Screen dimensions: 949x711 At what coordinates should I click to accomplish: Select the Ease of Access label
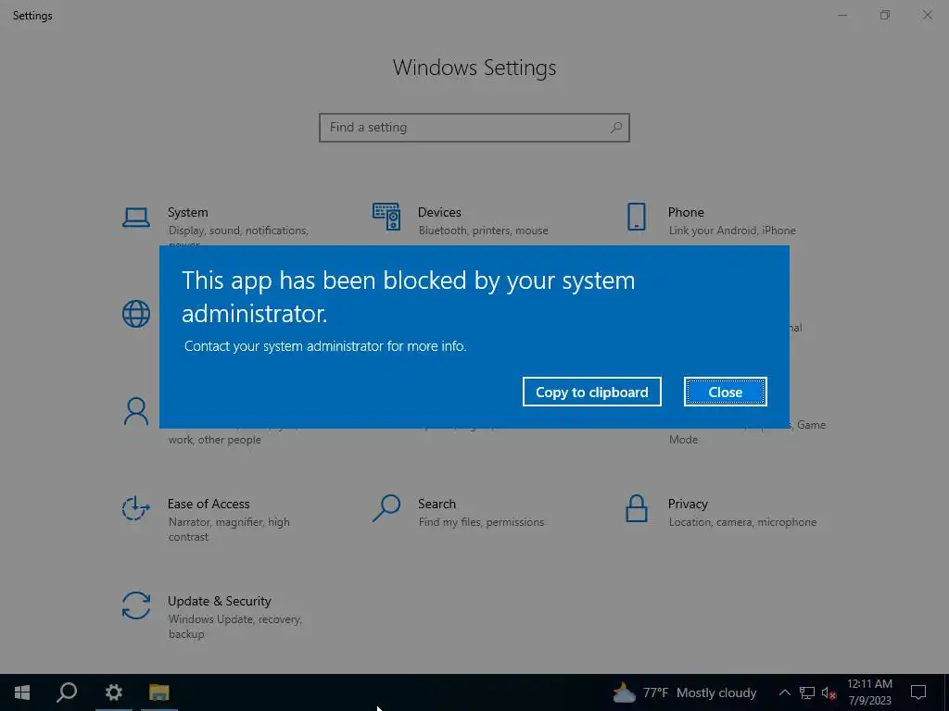tap(209, 504)
